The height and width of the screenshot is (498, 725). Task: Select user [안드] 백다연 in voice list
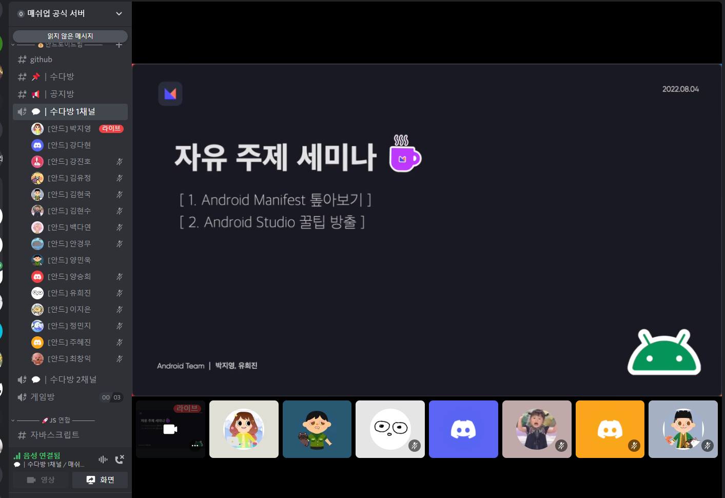(77, 227)
